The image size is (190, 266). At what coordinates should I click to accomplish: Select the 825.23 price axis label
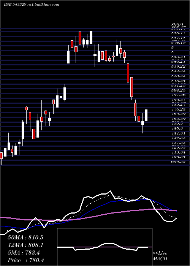tap(178, 76)
